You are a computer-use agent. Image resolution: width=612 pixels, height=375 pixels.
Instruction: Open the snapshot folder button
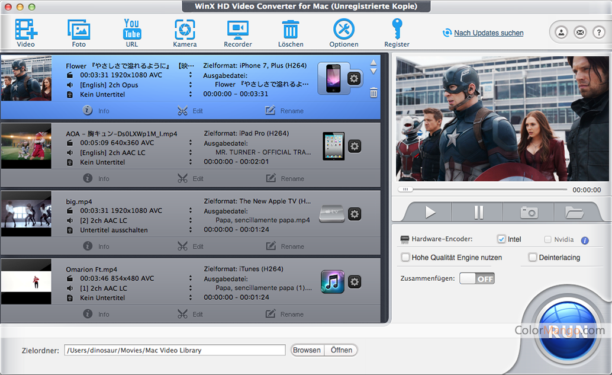[x=575, y=213]
